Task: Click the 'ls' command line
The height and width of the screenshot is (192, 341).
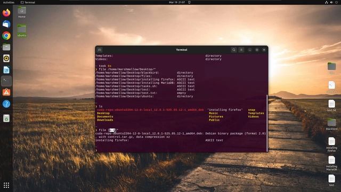Action: (x=101, y=107)
